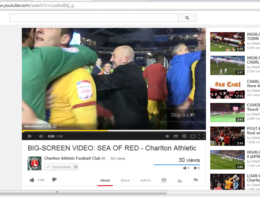Click the Advertisement 0:28 label

[37, 126]
